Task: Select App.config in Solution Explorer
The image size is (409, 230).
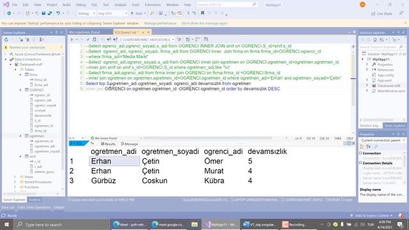Action: 385,75
